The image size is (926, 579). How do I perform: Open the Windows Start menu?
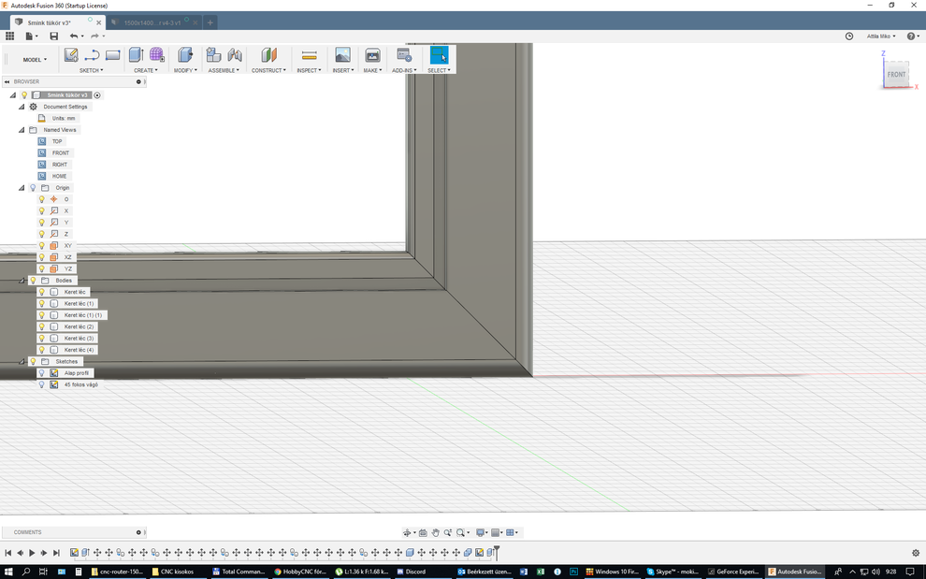click(x=8, y=572)
